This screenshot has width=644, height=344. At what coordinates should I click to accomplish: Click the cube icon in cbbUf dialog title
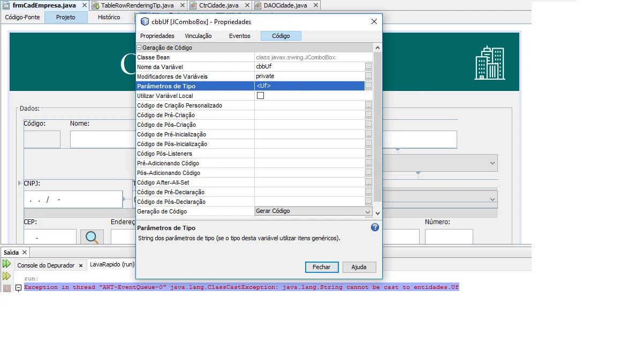pos(144,22)
